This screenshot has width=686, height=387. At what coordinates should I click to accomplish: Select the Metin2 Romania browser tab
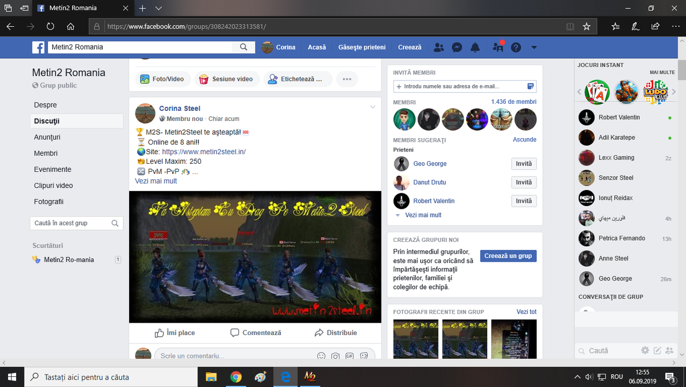pos(82,8)
